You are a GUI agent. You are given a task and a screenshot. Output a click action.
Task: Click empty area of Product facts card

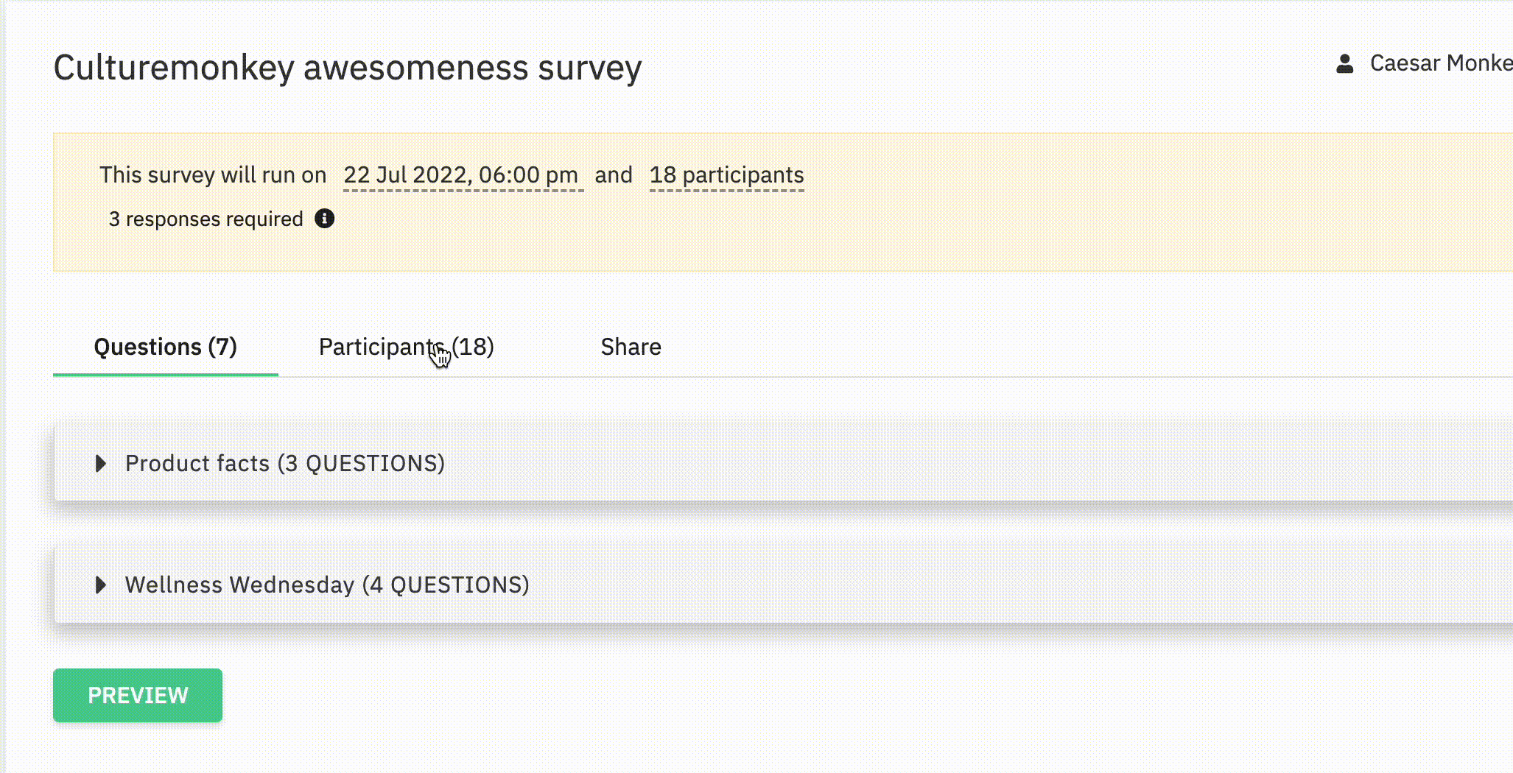[x=958, y=463]
